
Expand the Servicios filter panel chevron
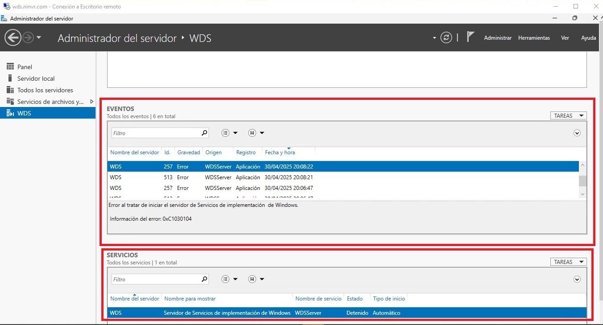[x=577, y=279]
